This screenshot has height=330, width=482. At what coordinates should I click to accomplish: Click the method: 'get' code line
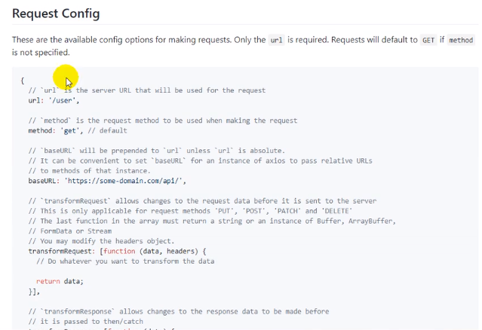click(78, 130)
